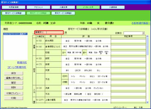Viewport: 151px width, 109px height.
Task: Select カテーテル等 for (夜間) 方法
Action: click(102, 82)
